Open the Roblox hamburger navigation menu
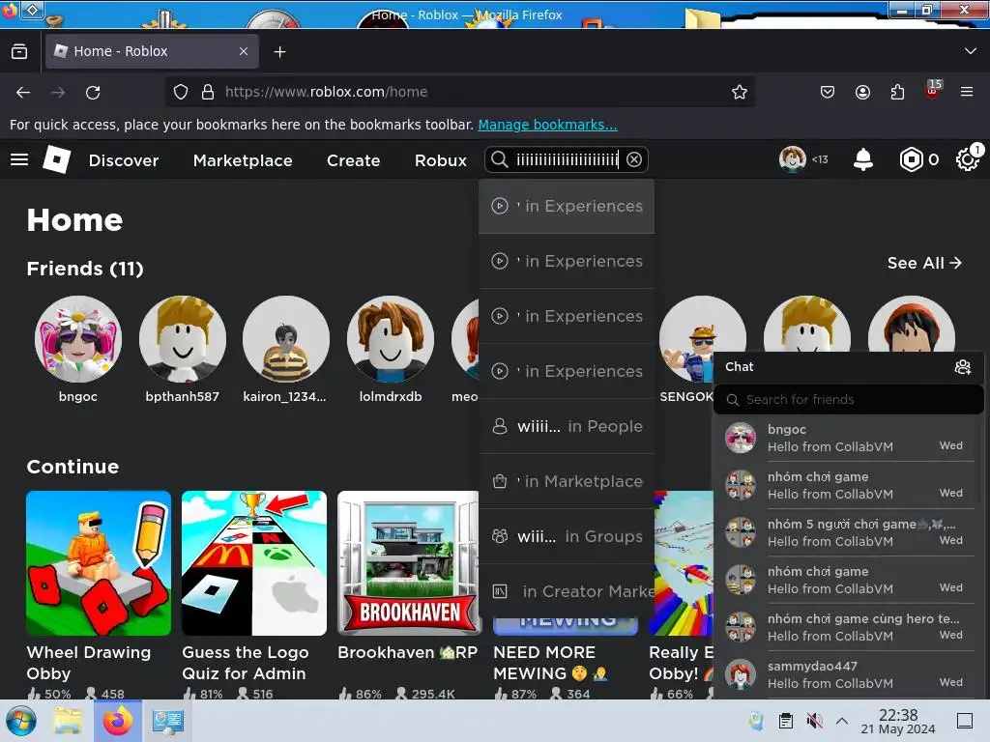The image size is (990, 742). pyautogui.click(x=19, y=159)
